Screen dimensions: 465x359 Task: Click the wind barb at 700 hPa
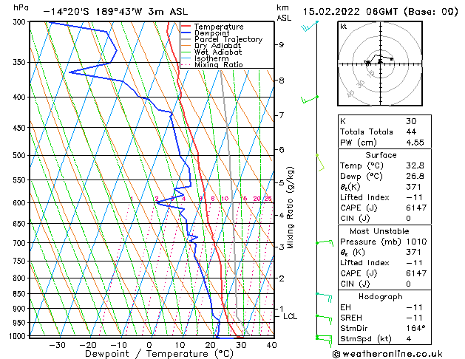point(324,242)
